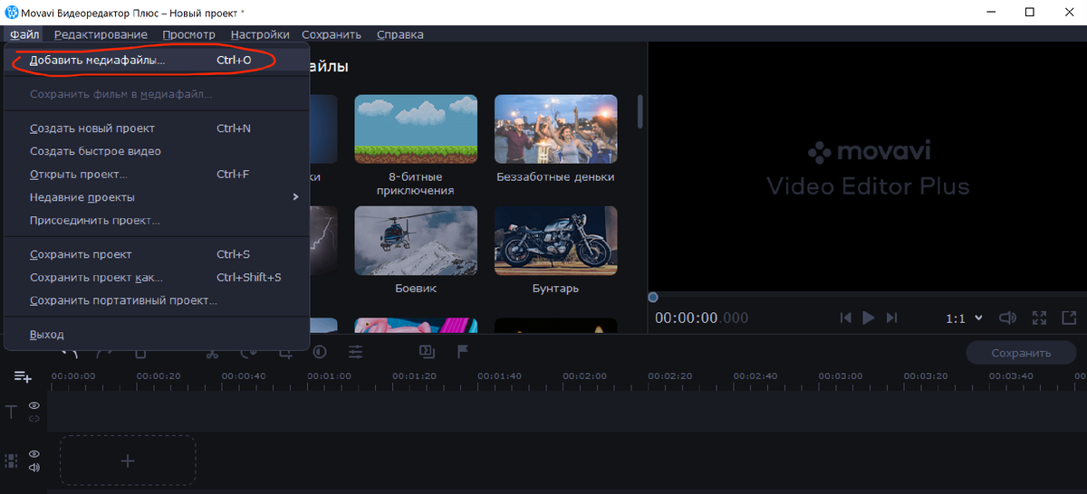Click the Сохранить button above timeline

[1021, 353]
